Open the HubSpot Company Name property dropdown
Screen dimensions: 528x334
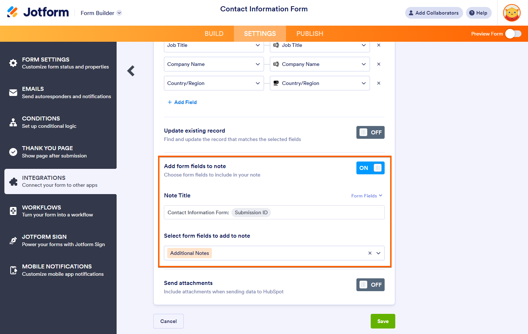(320, 64)
